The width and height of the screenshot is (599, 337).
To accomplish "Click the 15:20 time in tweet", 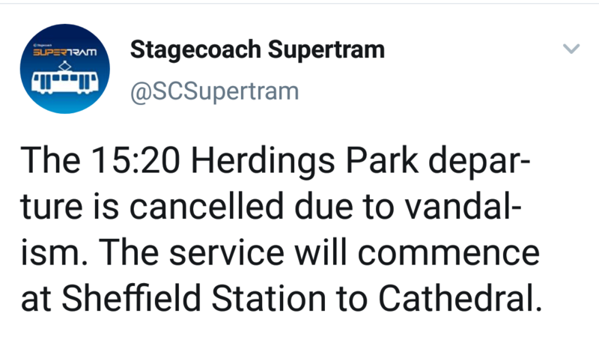I will 120,163.
